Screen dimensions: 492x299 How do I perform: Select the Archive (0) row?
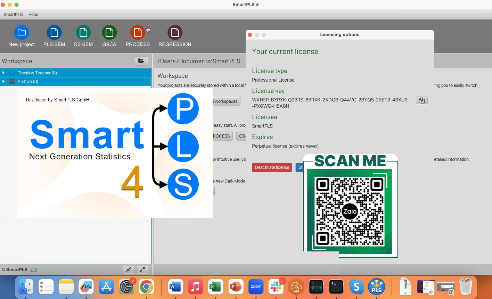pyautogui.click(x=76, y=82)
